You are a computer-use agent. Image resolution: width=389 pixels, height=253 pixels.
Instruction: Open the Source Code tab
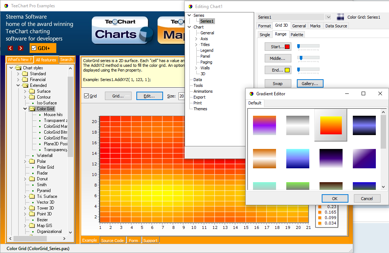[112, 240]
